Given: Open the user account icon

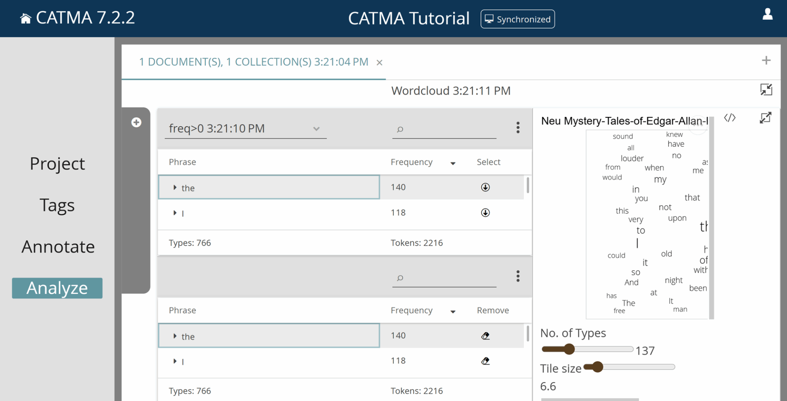Looking at the screenshot, I should pos(767,14).
